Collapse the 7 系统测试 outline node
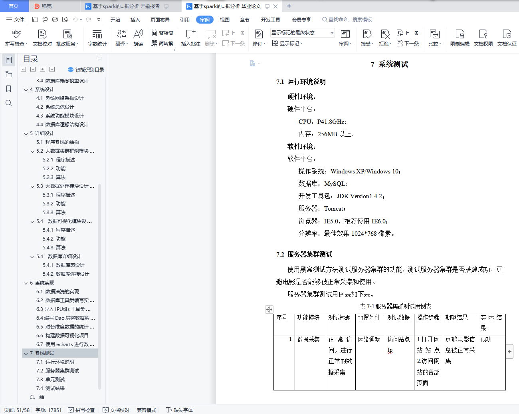The width and height of the screenshot is (519, 414). [26, 353]
